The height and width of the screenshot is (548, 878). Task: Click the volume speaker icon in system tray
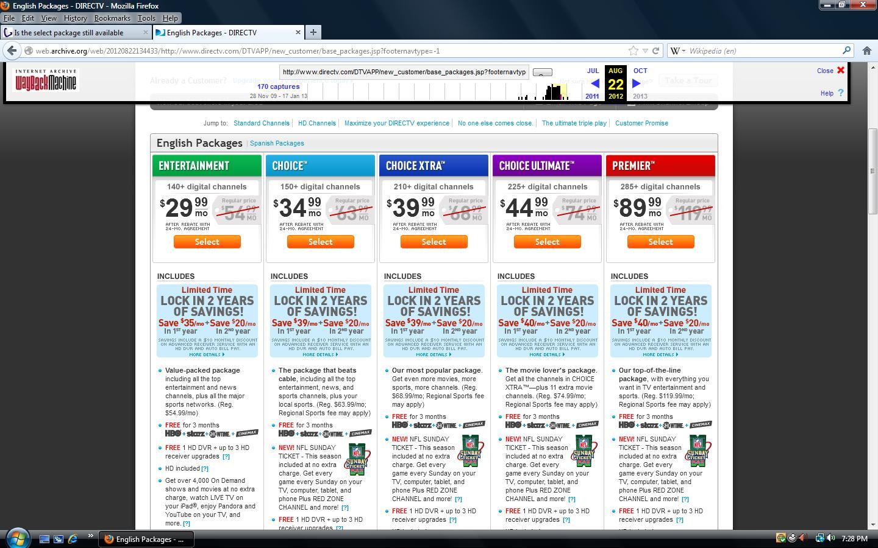(x=830, y=538)
